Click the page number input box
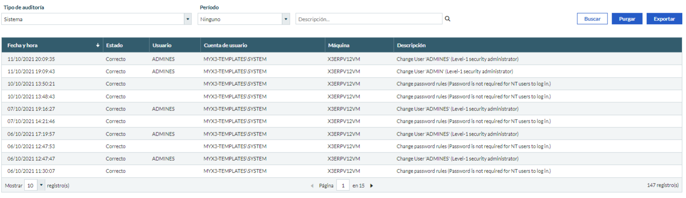 coord(343,186)
